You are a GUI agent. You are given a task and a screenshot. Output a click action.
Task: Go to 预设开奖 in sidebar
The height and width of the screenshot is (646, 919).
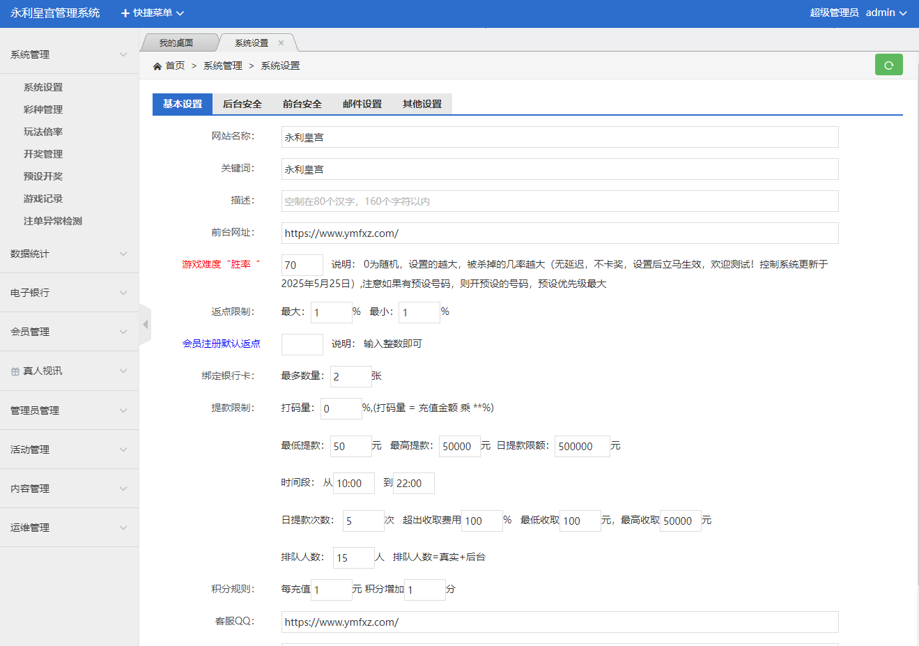pyautogui.click(x=43, y=176)
